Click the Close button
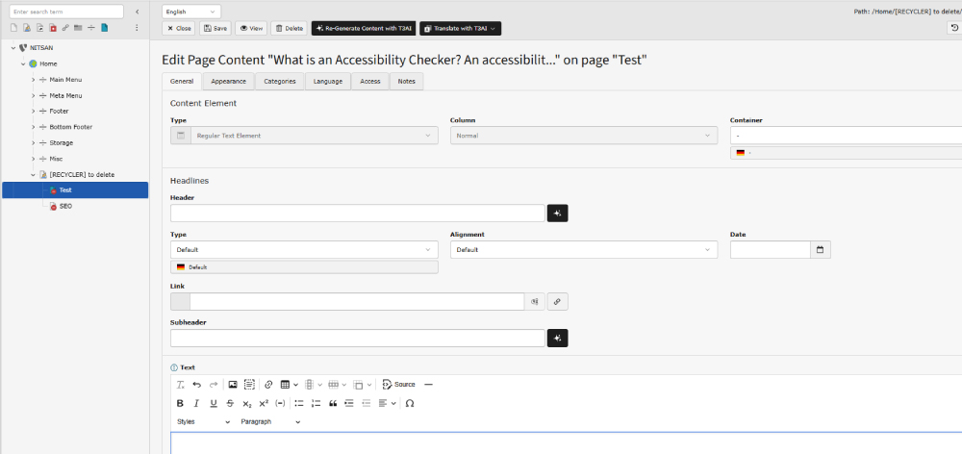This screenshot has width=962, height=454. (179, 28)
